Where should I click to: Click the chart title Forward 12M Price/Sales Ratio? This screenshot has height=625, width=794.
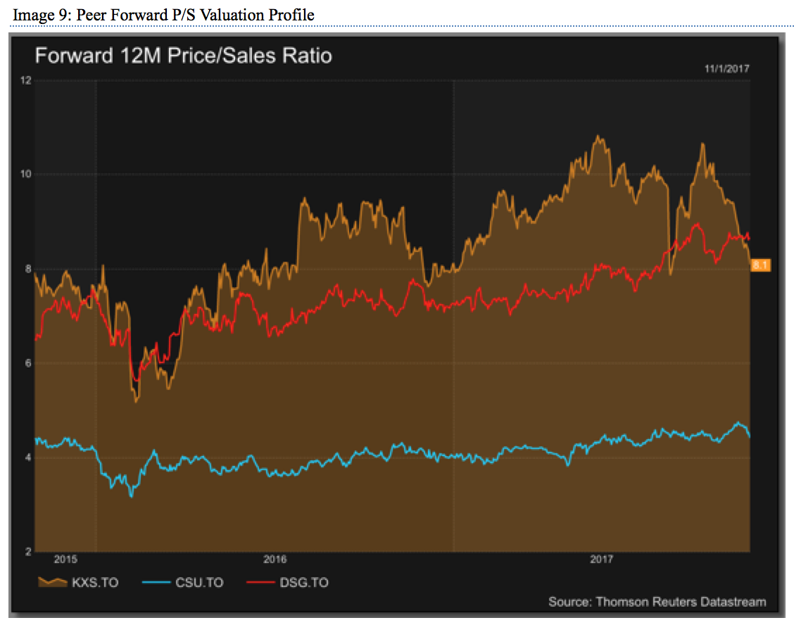coord(183,56)
